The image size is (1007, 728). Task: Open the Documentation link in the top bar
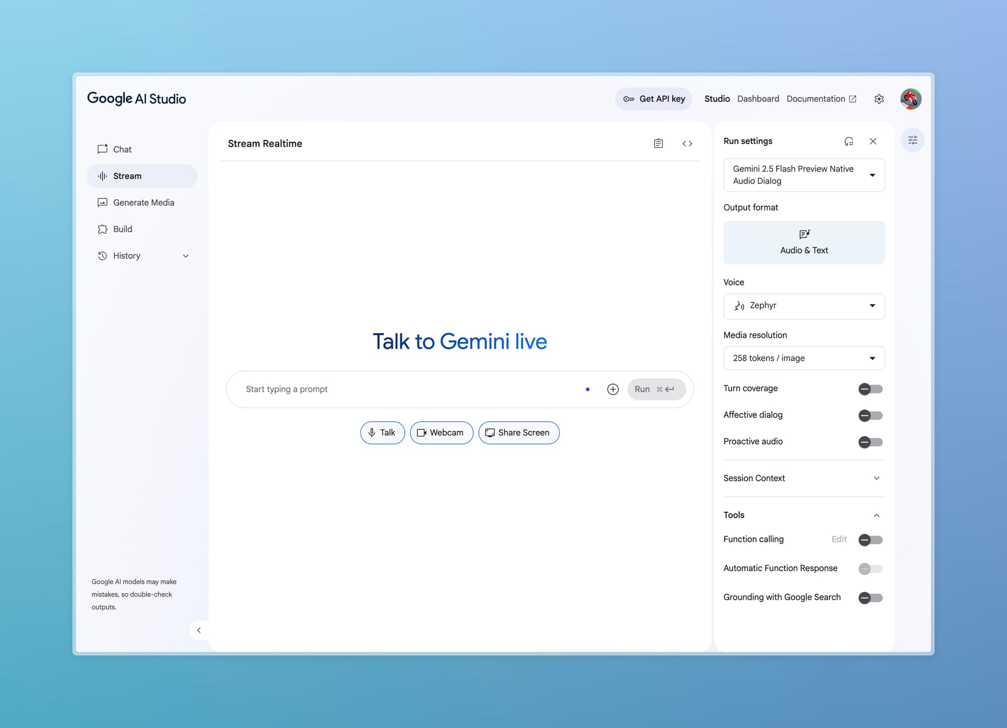[816, 99]
